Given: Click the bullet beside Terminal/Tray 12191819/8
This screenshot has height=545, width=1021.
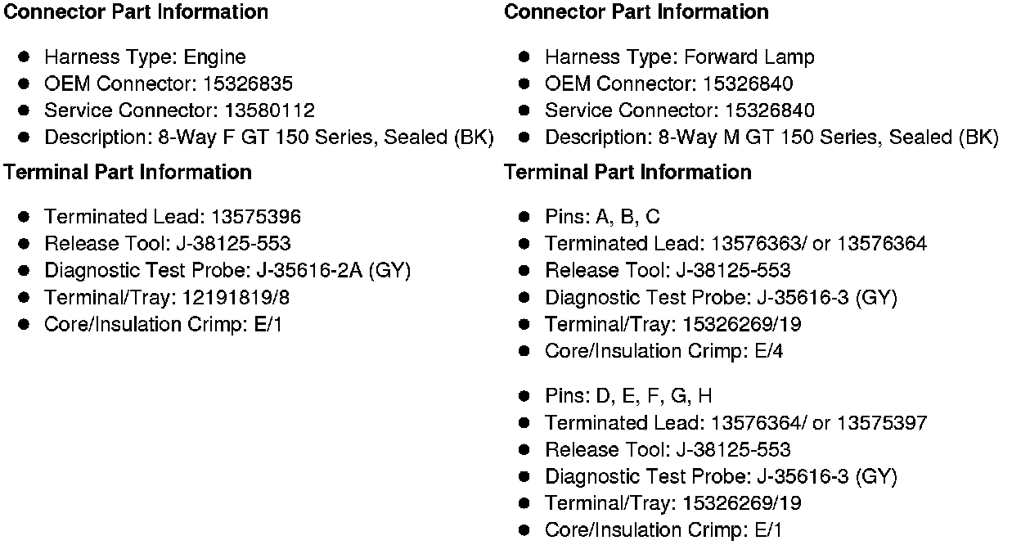Looking at the screenshot, I should tap(25, 298).
